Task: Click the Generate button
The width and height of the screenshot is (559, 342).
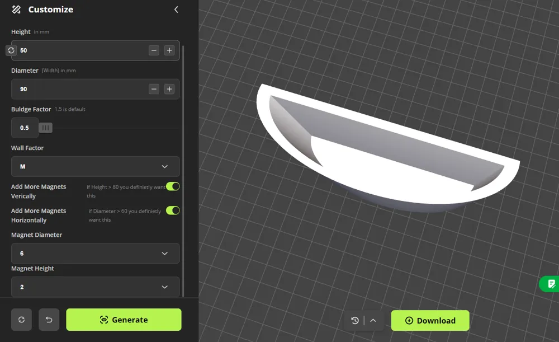Action: [124, 320]
